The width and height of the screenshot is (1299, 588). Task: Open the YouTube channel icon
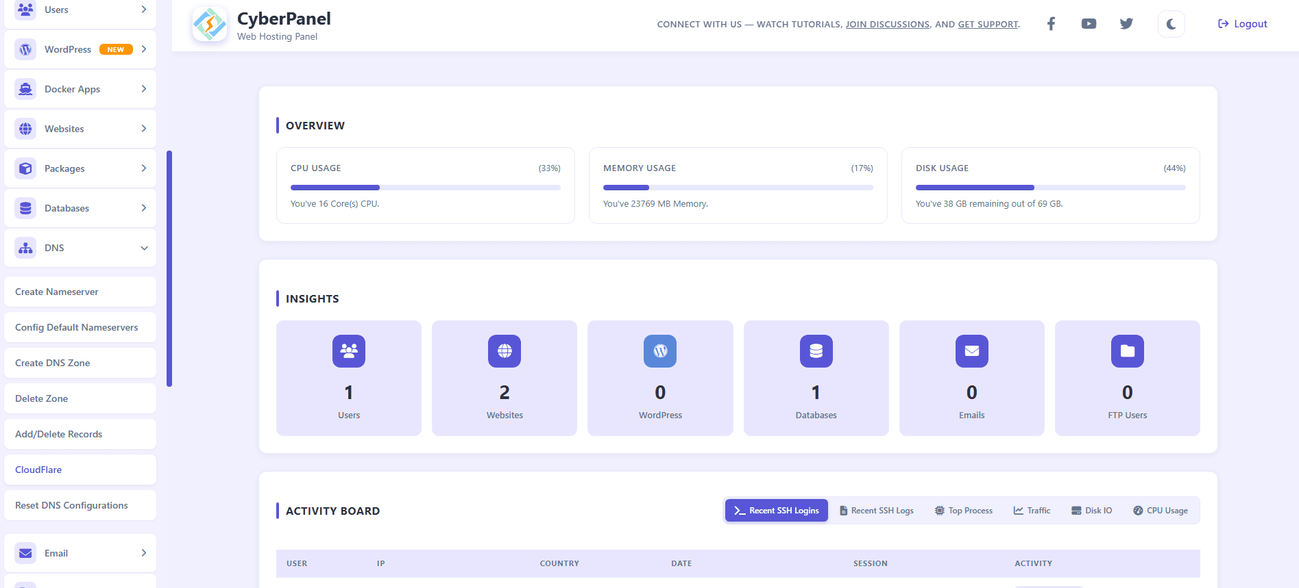[x=1089, y=24]
